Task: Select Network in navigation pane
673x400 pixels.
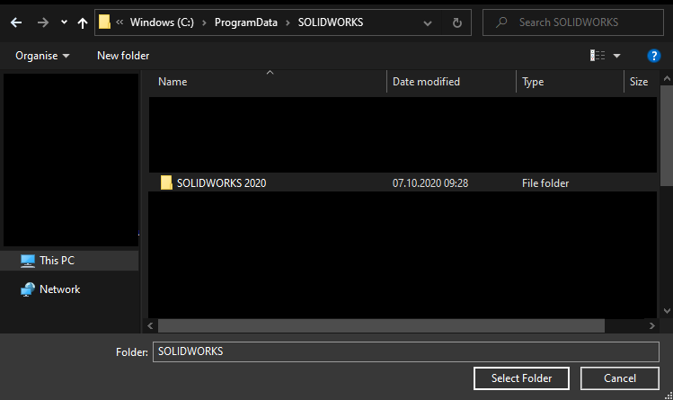Action: [59, 289]
